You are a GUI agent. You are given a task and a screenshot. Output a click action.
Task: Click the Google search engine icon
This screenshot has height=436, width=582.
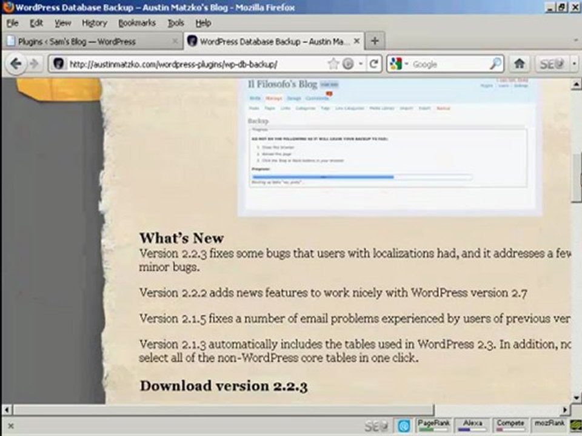396,64
